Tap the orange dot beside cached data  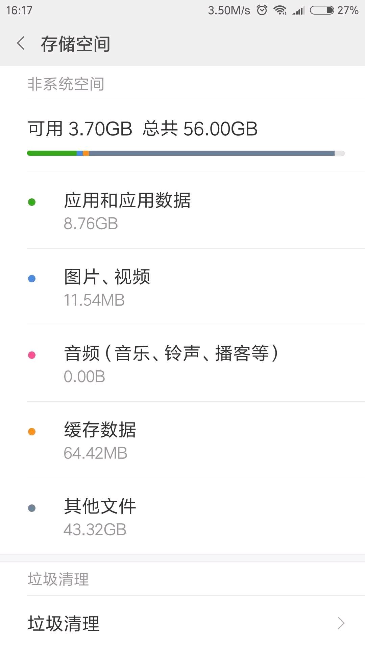point(32,432)
